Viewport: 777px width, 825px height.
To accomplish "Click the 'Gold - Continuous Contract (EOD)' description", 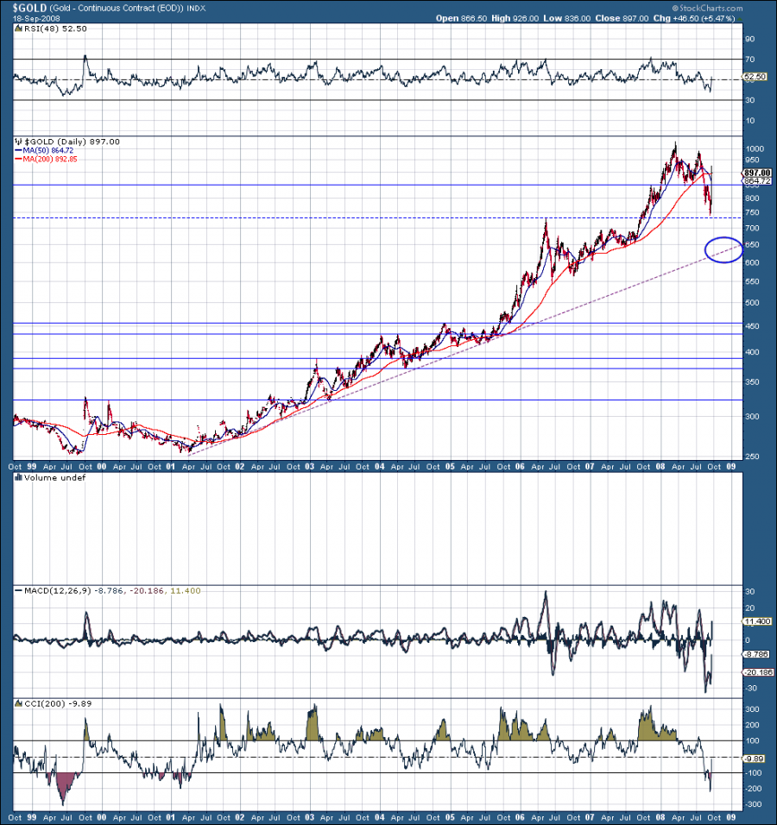I will [x=117, y=9].
